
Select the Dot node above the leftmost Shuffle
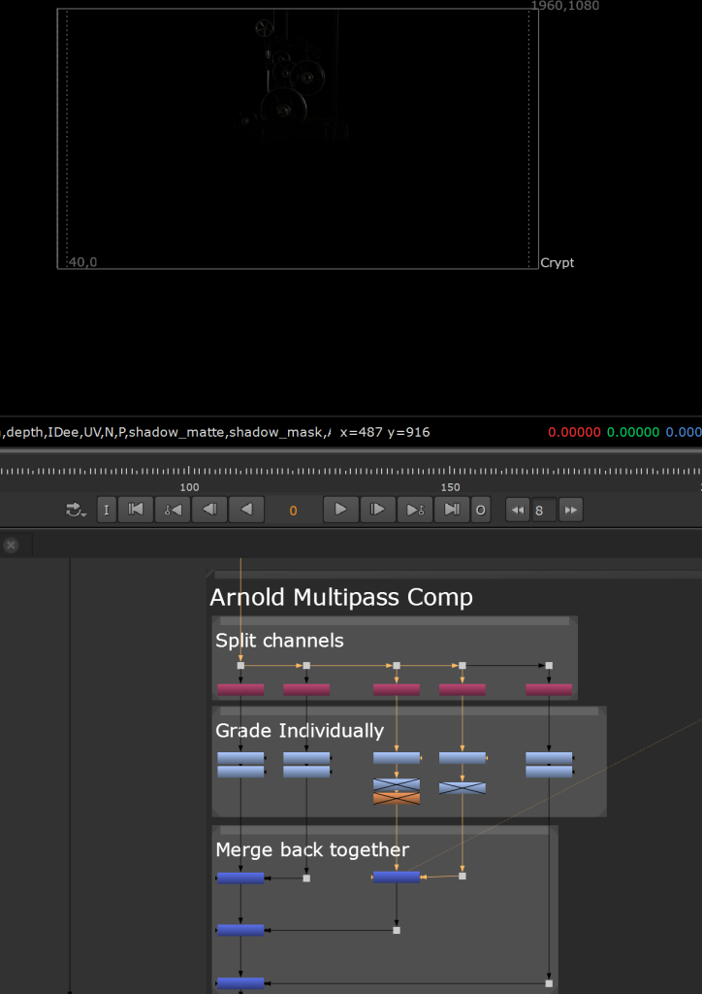pos(240,666)
